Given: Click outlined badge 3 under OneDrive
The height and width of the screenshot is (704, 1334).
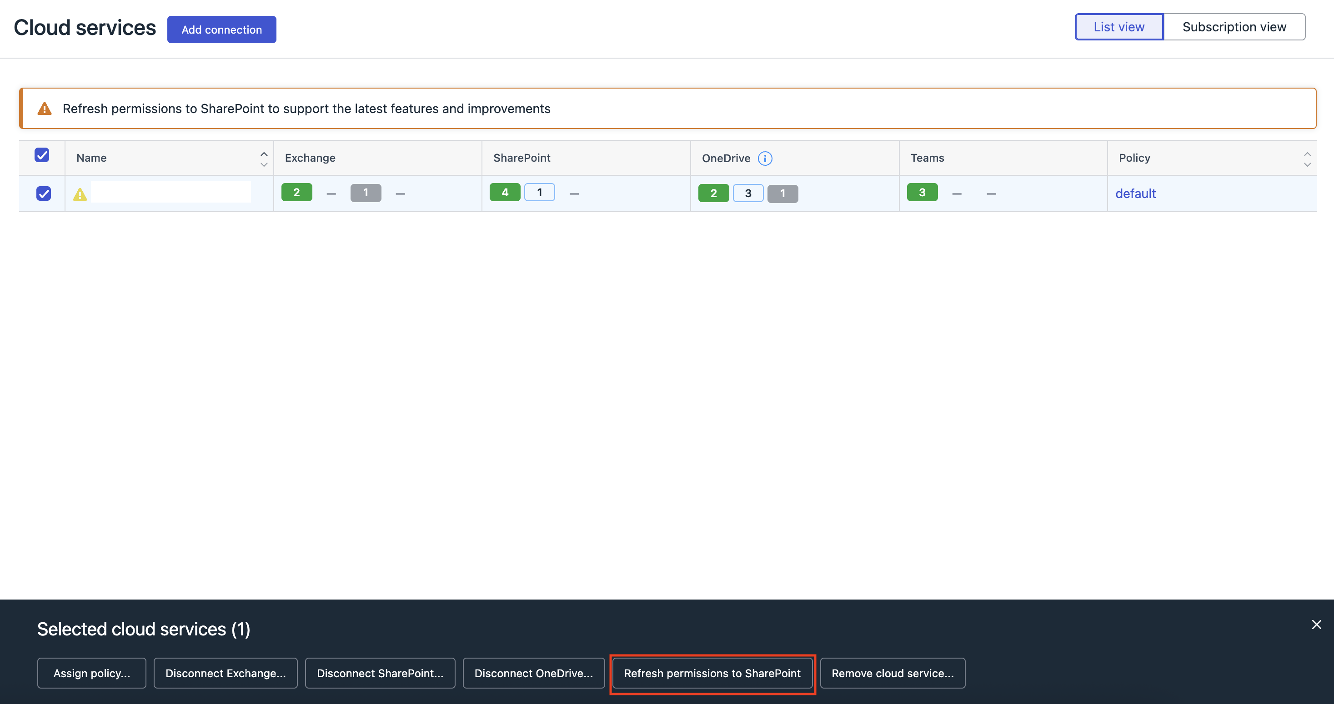Looking at the screenshot, I should (748, 193).
